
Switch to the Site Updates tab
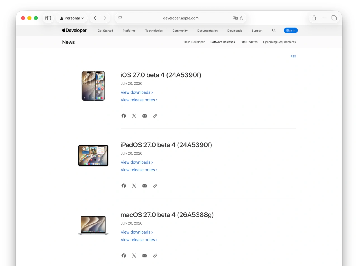tap(249, 42)
